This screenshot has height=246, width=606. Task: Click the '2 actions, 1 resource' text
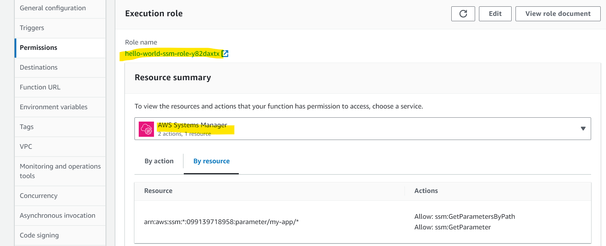(x=184, y=134)
